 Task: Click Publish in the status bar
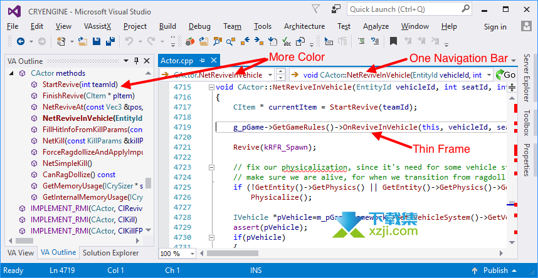(x=495, y=270)
